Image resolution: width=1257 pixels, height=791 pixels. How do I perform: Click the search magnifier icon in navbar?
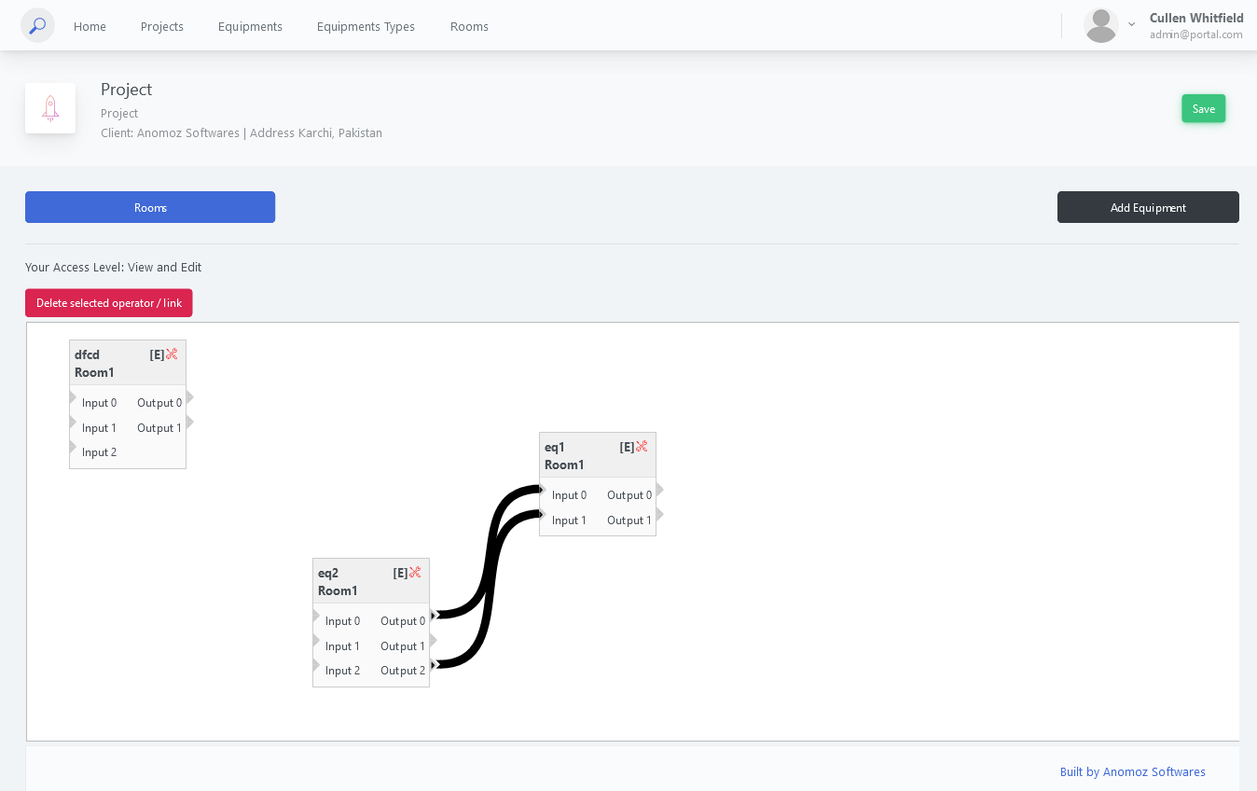point(37,25)
